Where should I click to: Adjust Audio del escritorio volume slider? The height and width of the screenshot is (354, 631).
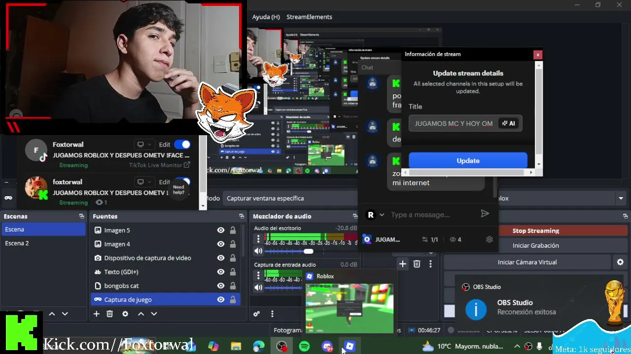click(x=308, y=251)
